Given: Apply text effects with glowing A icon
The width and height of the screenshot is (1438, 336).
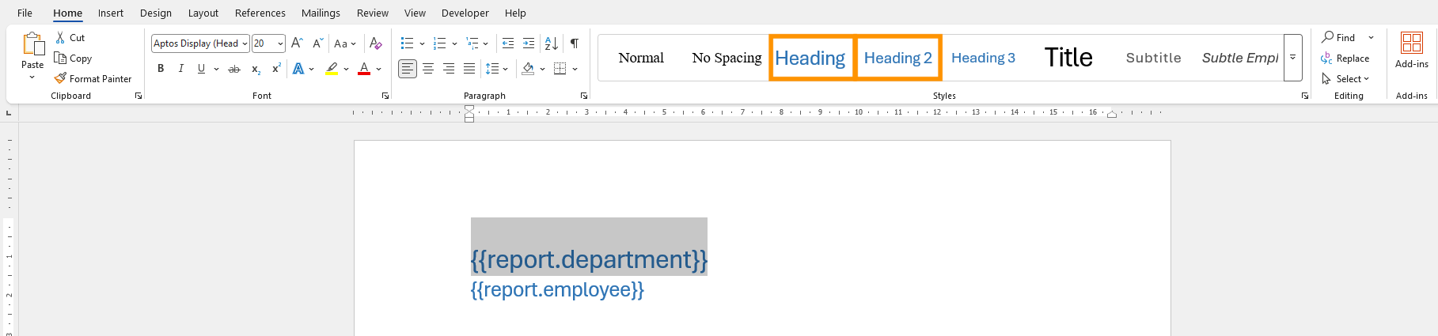Looking at the screenshot, I should [298, 70].
